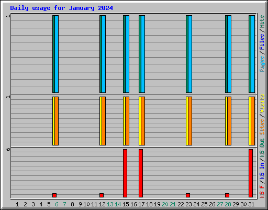This screenshot has width=268, height=210.
Task: Select the small red kB bar for day 28
Action: [227, 195]
